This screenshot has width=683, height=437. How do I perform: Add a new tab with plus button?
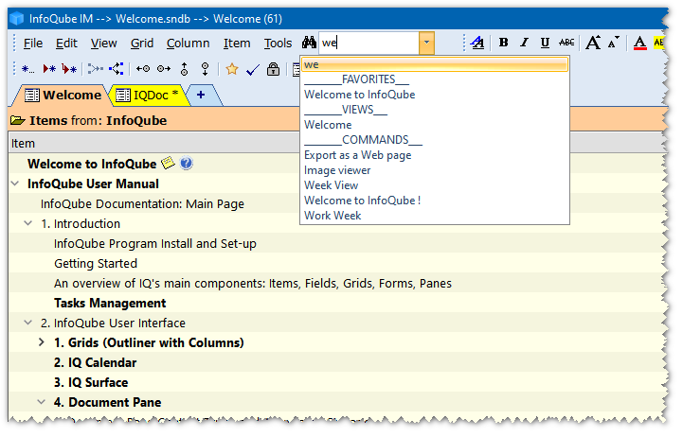point(201,95)
